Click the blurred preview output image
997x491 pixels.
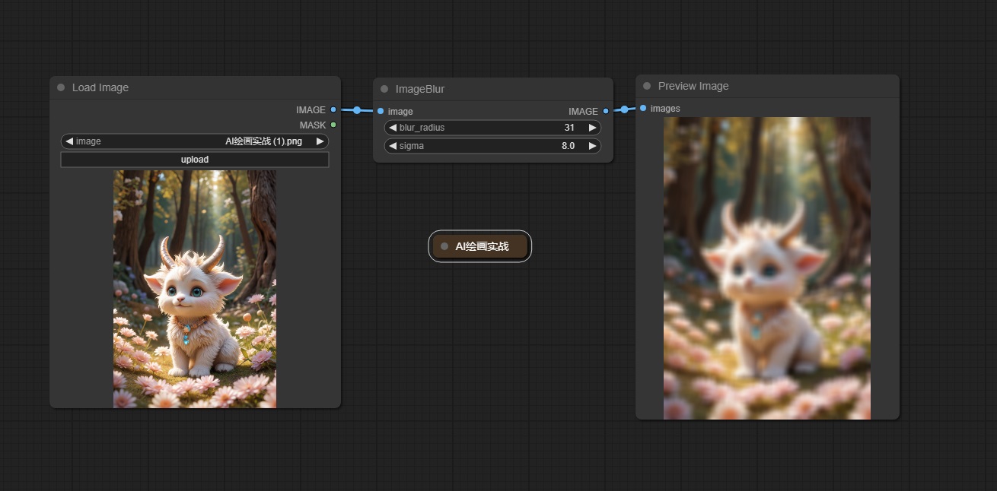point(766,268)
